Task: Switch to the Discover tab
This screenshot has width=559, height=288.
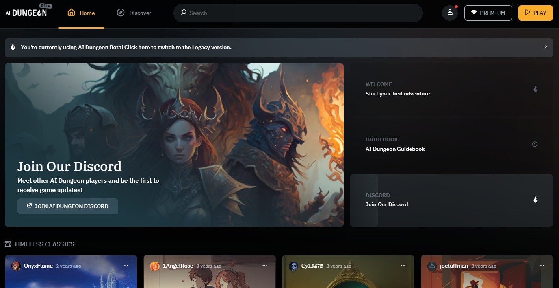Action: coord(134,13)
